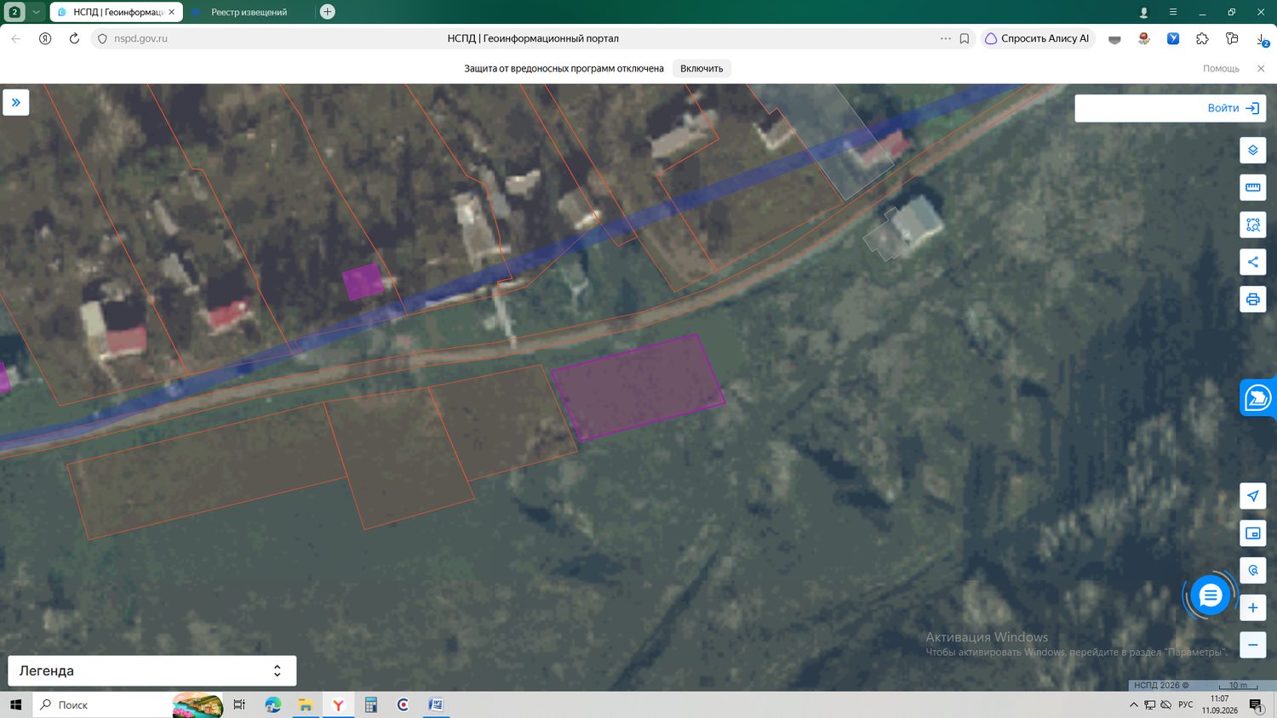Go to the Yandex home page

(x=45, y=38)
